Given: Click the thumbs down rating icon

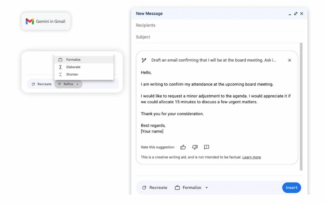Looking at the screenshot, I should 195,147.
